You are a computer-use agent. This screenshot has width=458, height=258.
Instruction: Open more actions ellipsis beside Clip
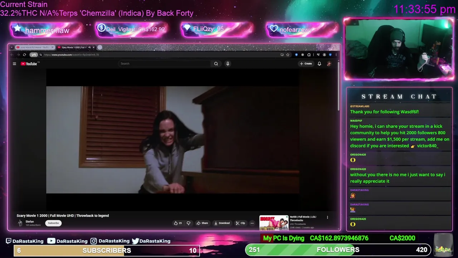[x=252, y=223]
